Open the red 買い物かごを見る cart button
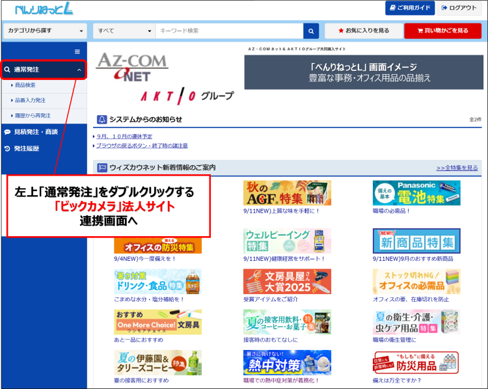Image resolution: width=488 pixels, height=389 pixels. tap(442, 31)
